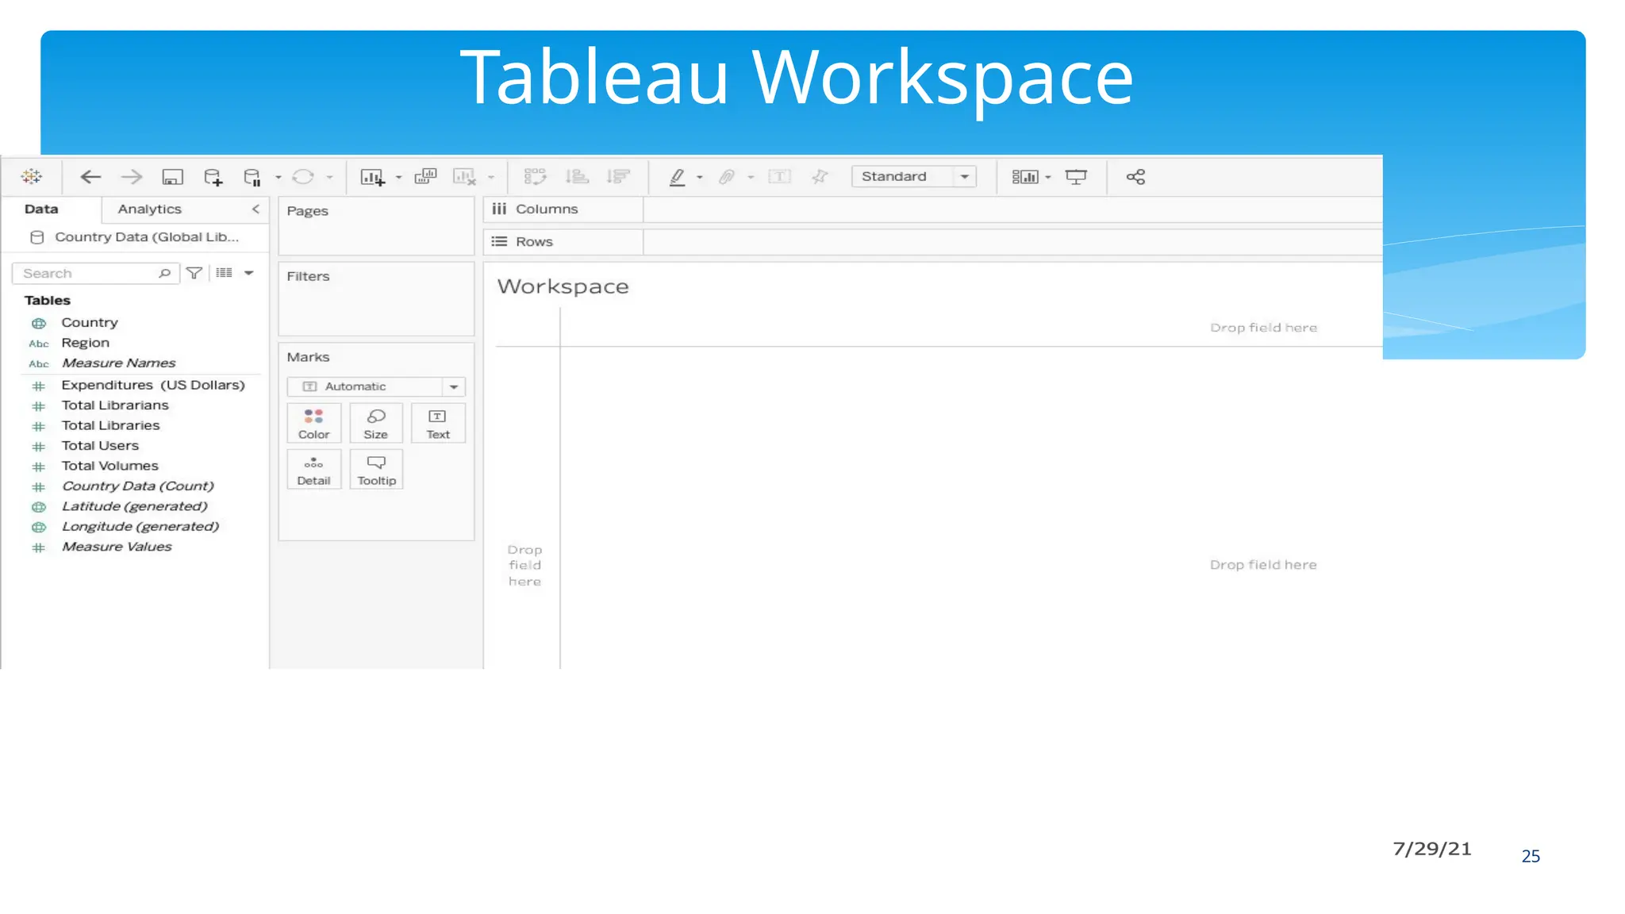Click the Workspace sheet title
Image resolution: width=1625 pixels, height=914 pixels.
click(x=563, y=286)
